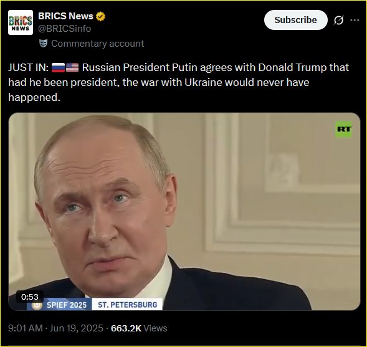The width and height of the screenshot is (367, 347).
Task: Click the gold verified badge
Action: 100,16
